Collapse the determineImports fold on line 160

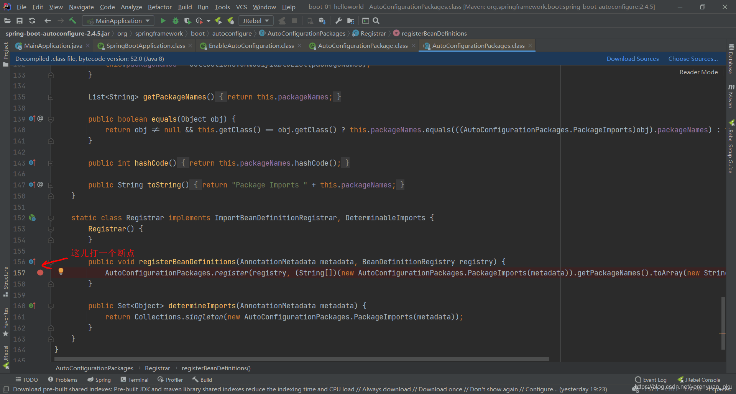[51, 306]
